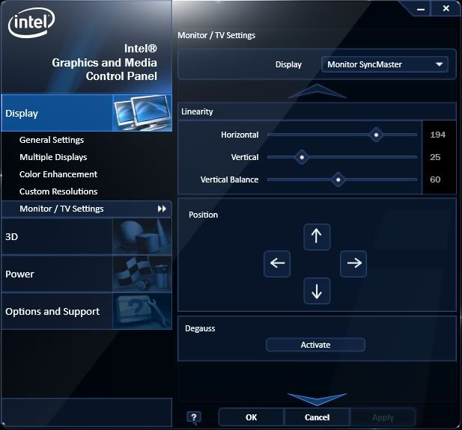Click the OK button

(252, 417)
